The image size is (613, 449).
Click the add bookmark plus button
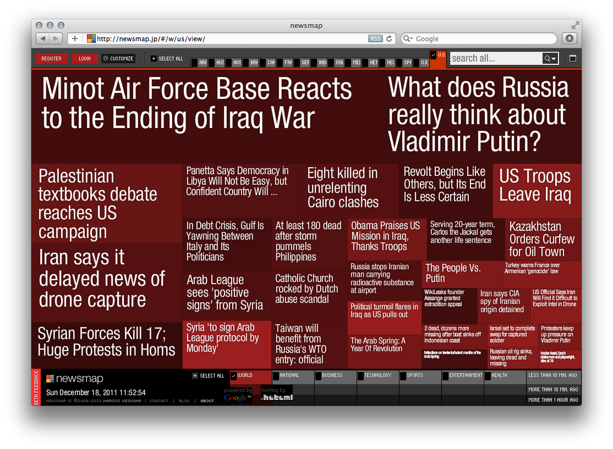(x=75, y=38)
